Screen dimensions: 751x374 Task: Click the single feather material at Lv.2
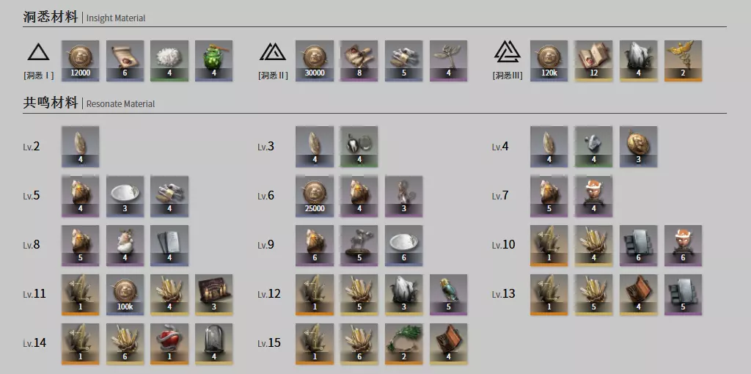tap(80, 147)
